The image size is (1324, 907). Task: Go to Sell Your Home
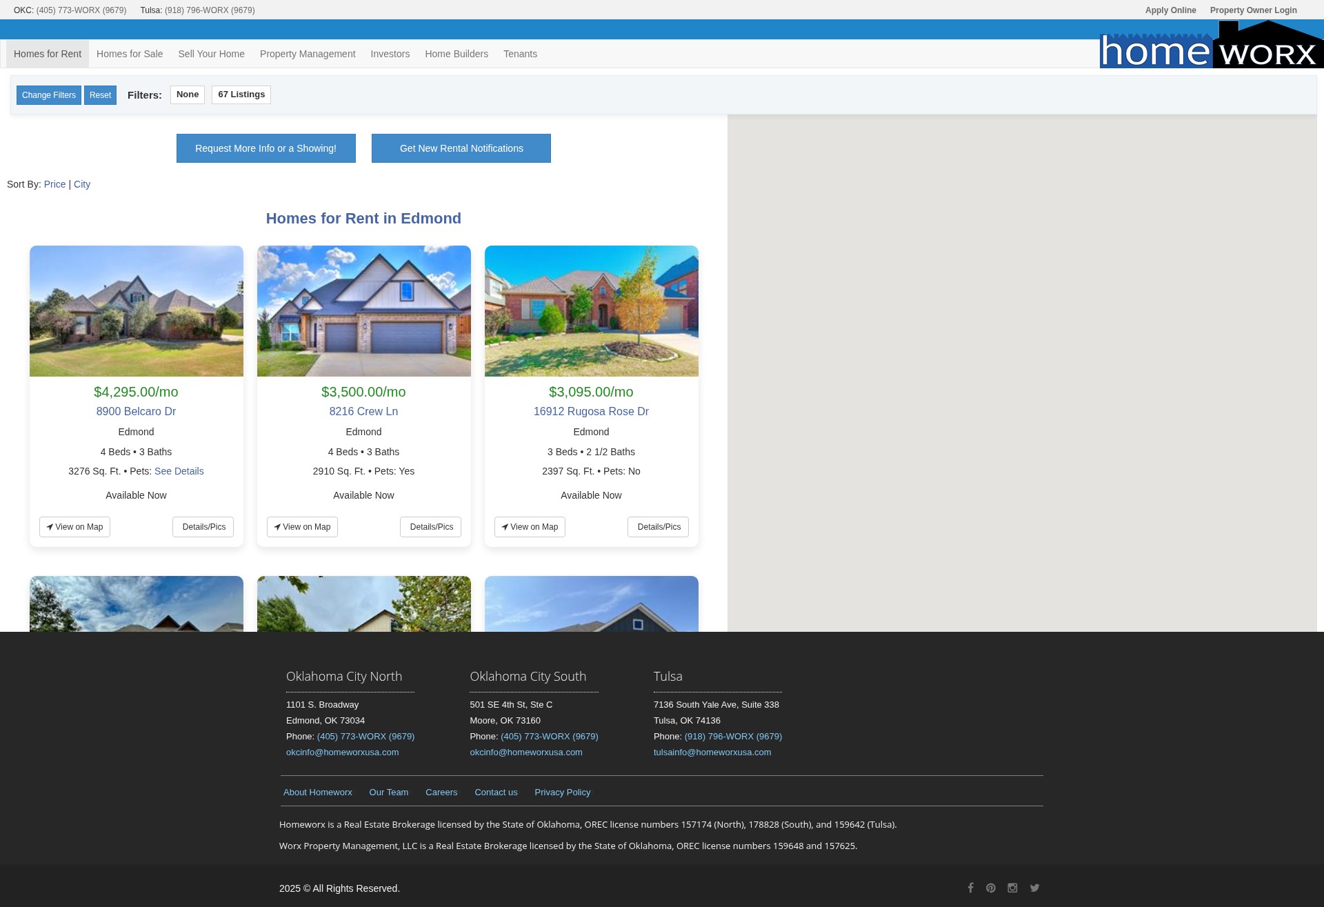click(211, 54)
